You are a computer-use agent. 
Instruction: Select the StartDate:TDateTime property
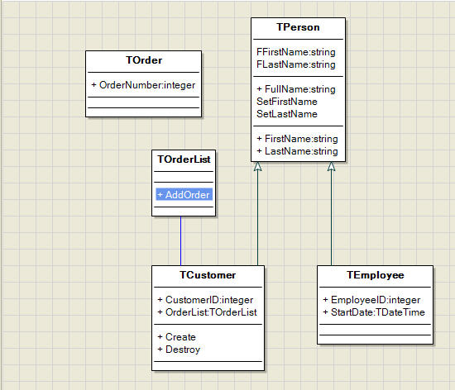tap(374, 312)
